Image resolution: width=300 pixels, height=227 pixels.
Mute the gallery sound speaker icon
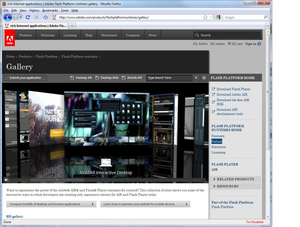6,180
